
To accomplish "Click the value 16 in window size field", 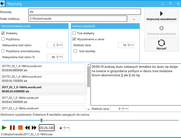I will pos(124,45).
